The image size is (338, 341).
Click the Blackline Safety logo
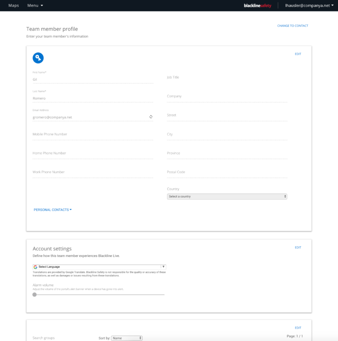click(x=257, y=6)
